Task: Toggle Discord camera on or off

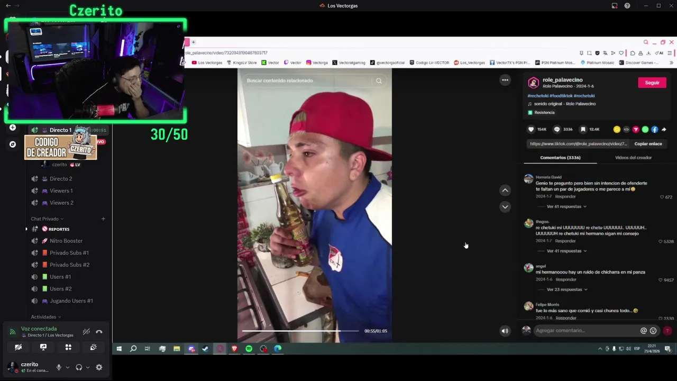Action: [18, 347]
